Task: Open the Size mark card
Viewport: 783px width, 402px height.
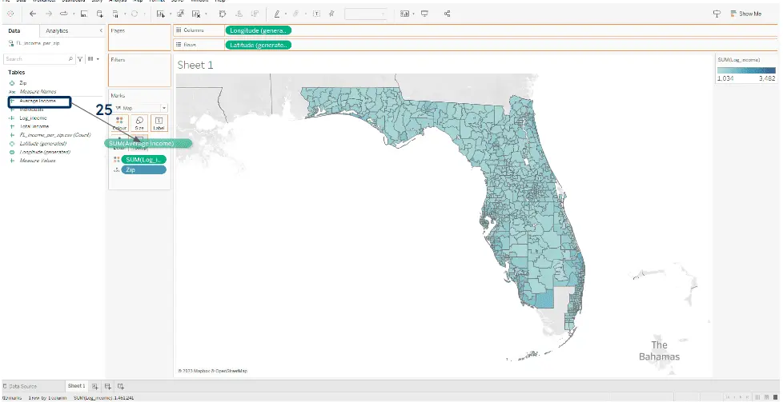Action: [x=139, y=122]
